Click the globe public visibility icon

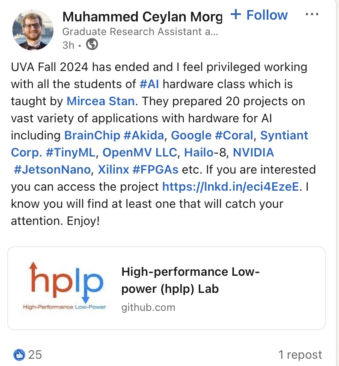coord(92,44)
